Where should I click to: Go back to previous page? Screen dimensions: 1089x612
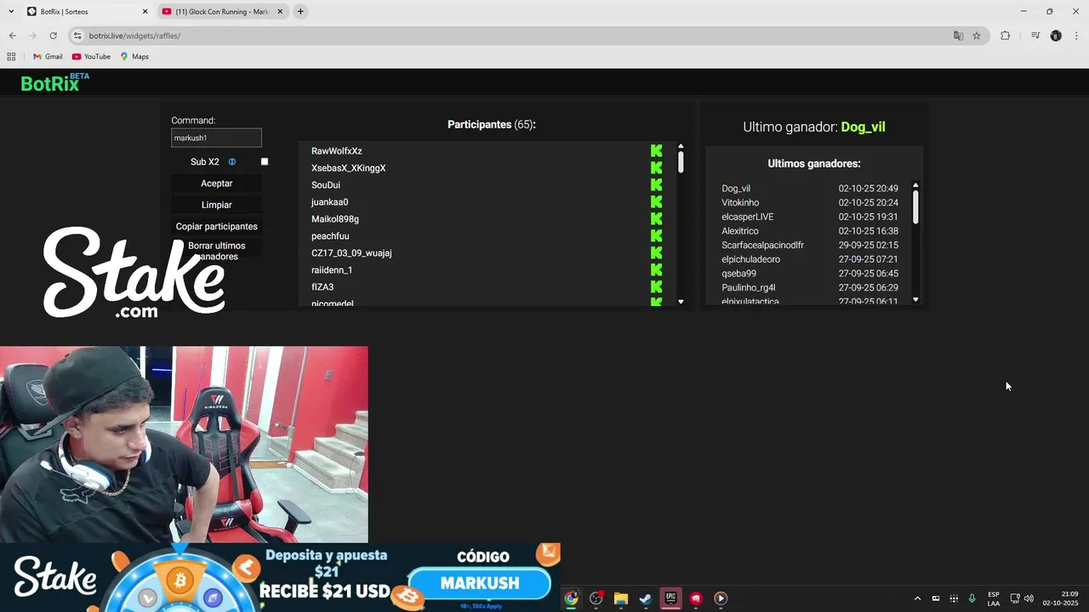pyautogui.click(x=13, y=36)
